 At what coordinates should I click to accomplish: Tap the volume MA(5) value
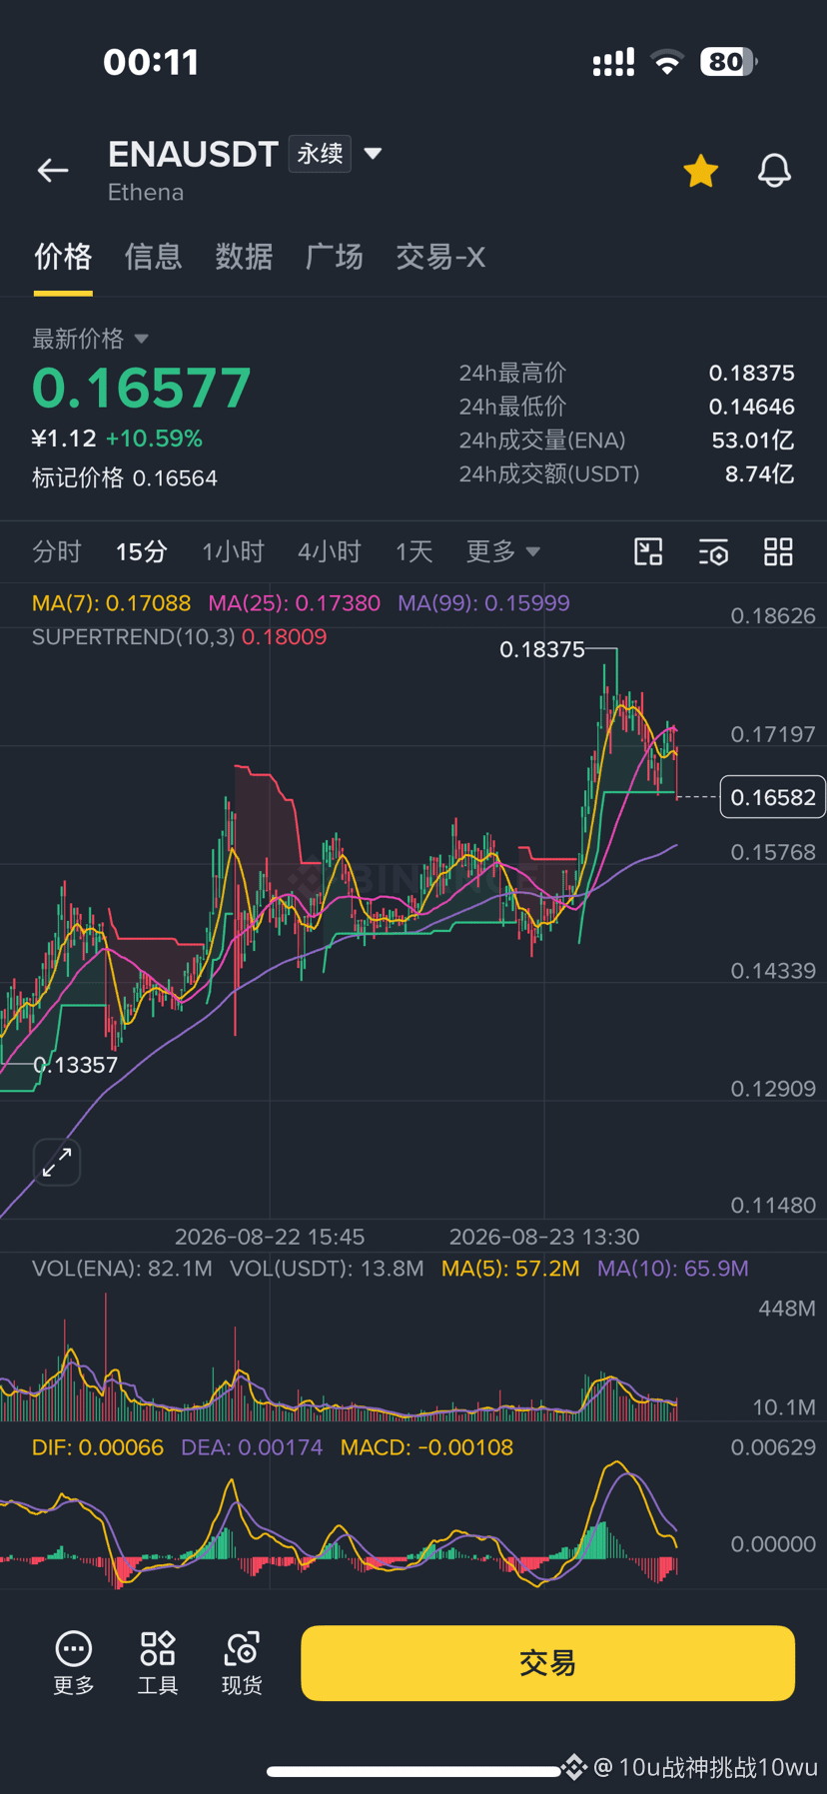coord(510,1269)
